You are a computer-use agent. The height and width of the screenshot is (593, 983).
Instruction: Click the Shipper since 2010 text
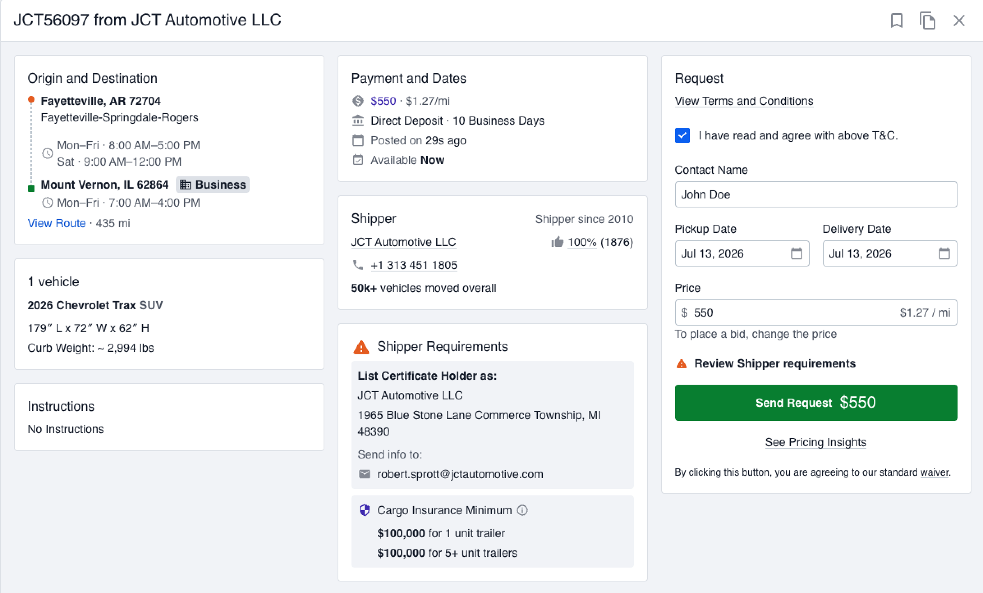[584, 219]
